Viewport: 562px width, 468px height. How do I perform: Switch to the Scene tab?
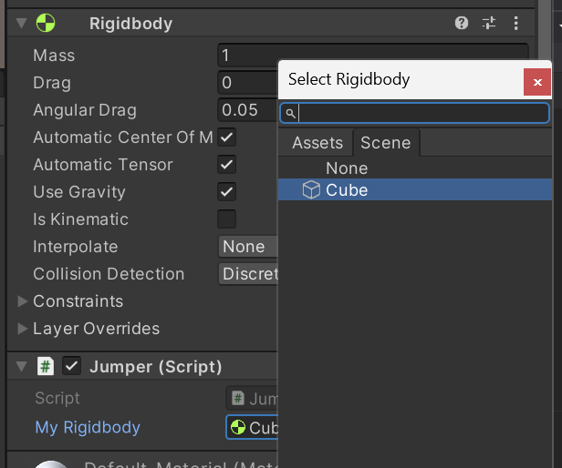386,143
